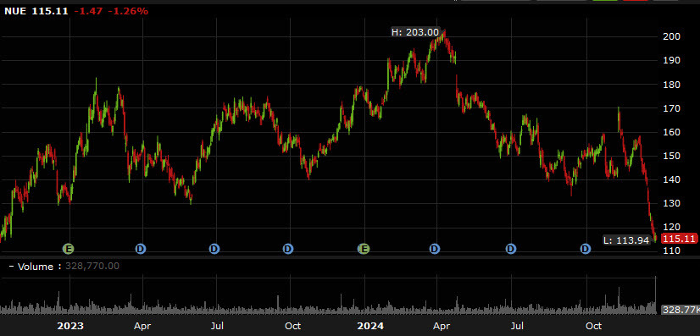Viewport: 700px width, 336px height.
Task: Click the 130 price axis label
Action: tap(671, 203)
